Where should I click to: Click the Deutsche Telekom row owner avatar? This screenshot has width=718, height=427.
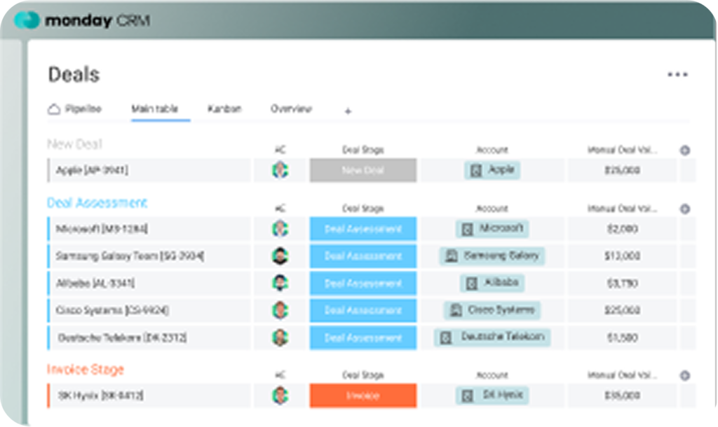[280, 338]
